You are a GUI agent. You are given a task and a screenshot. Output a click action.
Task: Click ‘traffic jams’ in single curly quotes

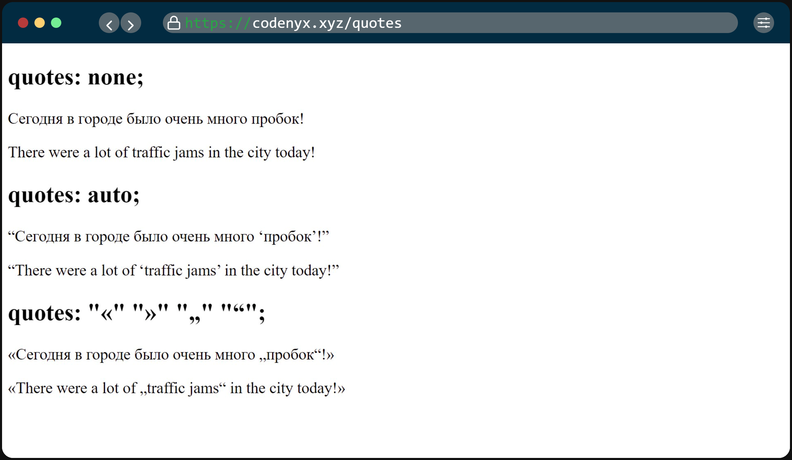[180, 270]
